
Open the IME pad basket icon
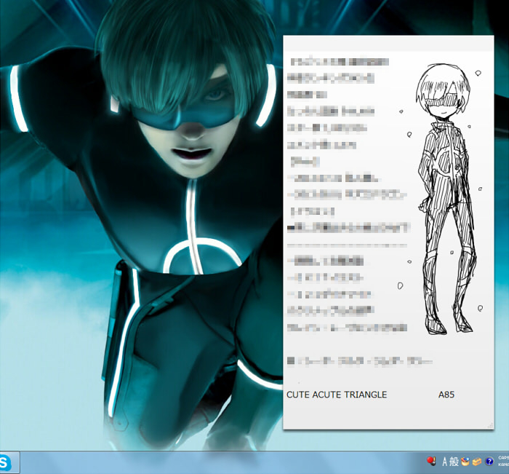[465, 462]
